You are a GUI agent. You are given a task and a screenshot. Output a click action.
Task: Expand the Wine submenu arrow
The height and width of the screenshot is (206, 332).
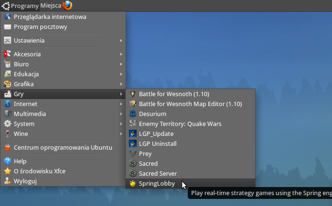click(121, 134)
